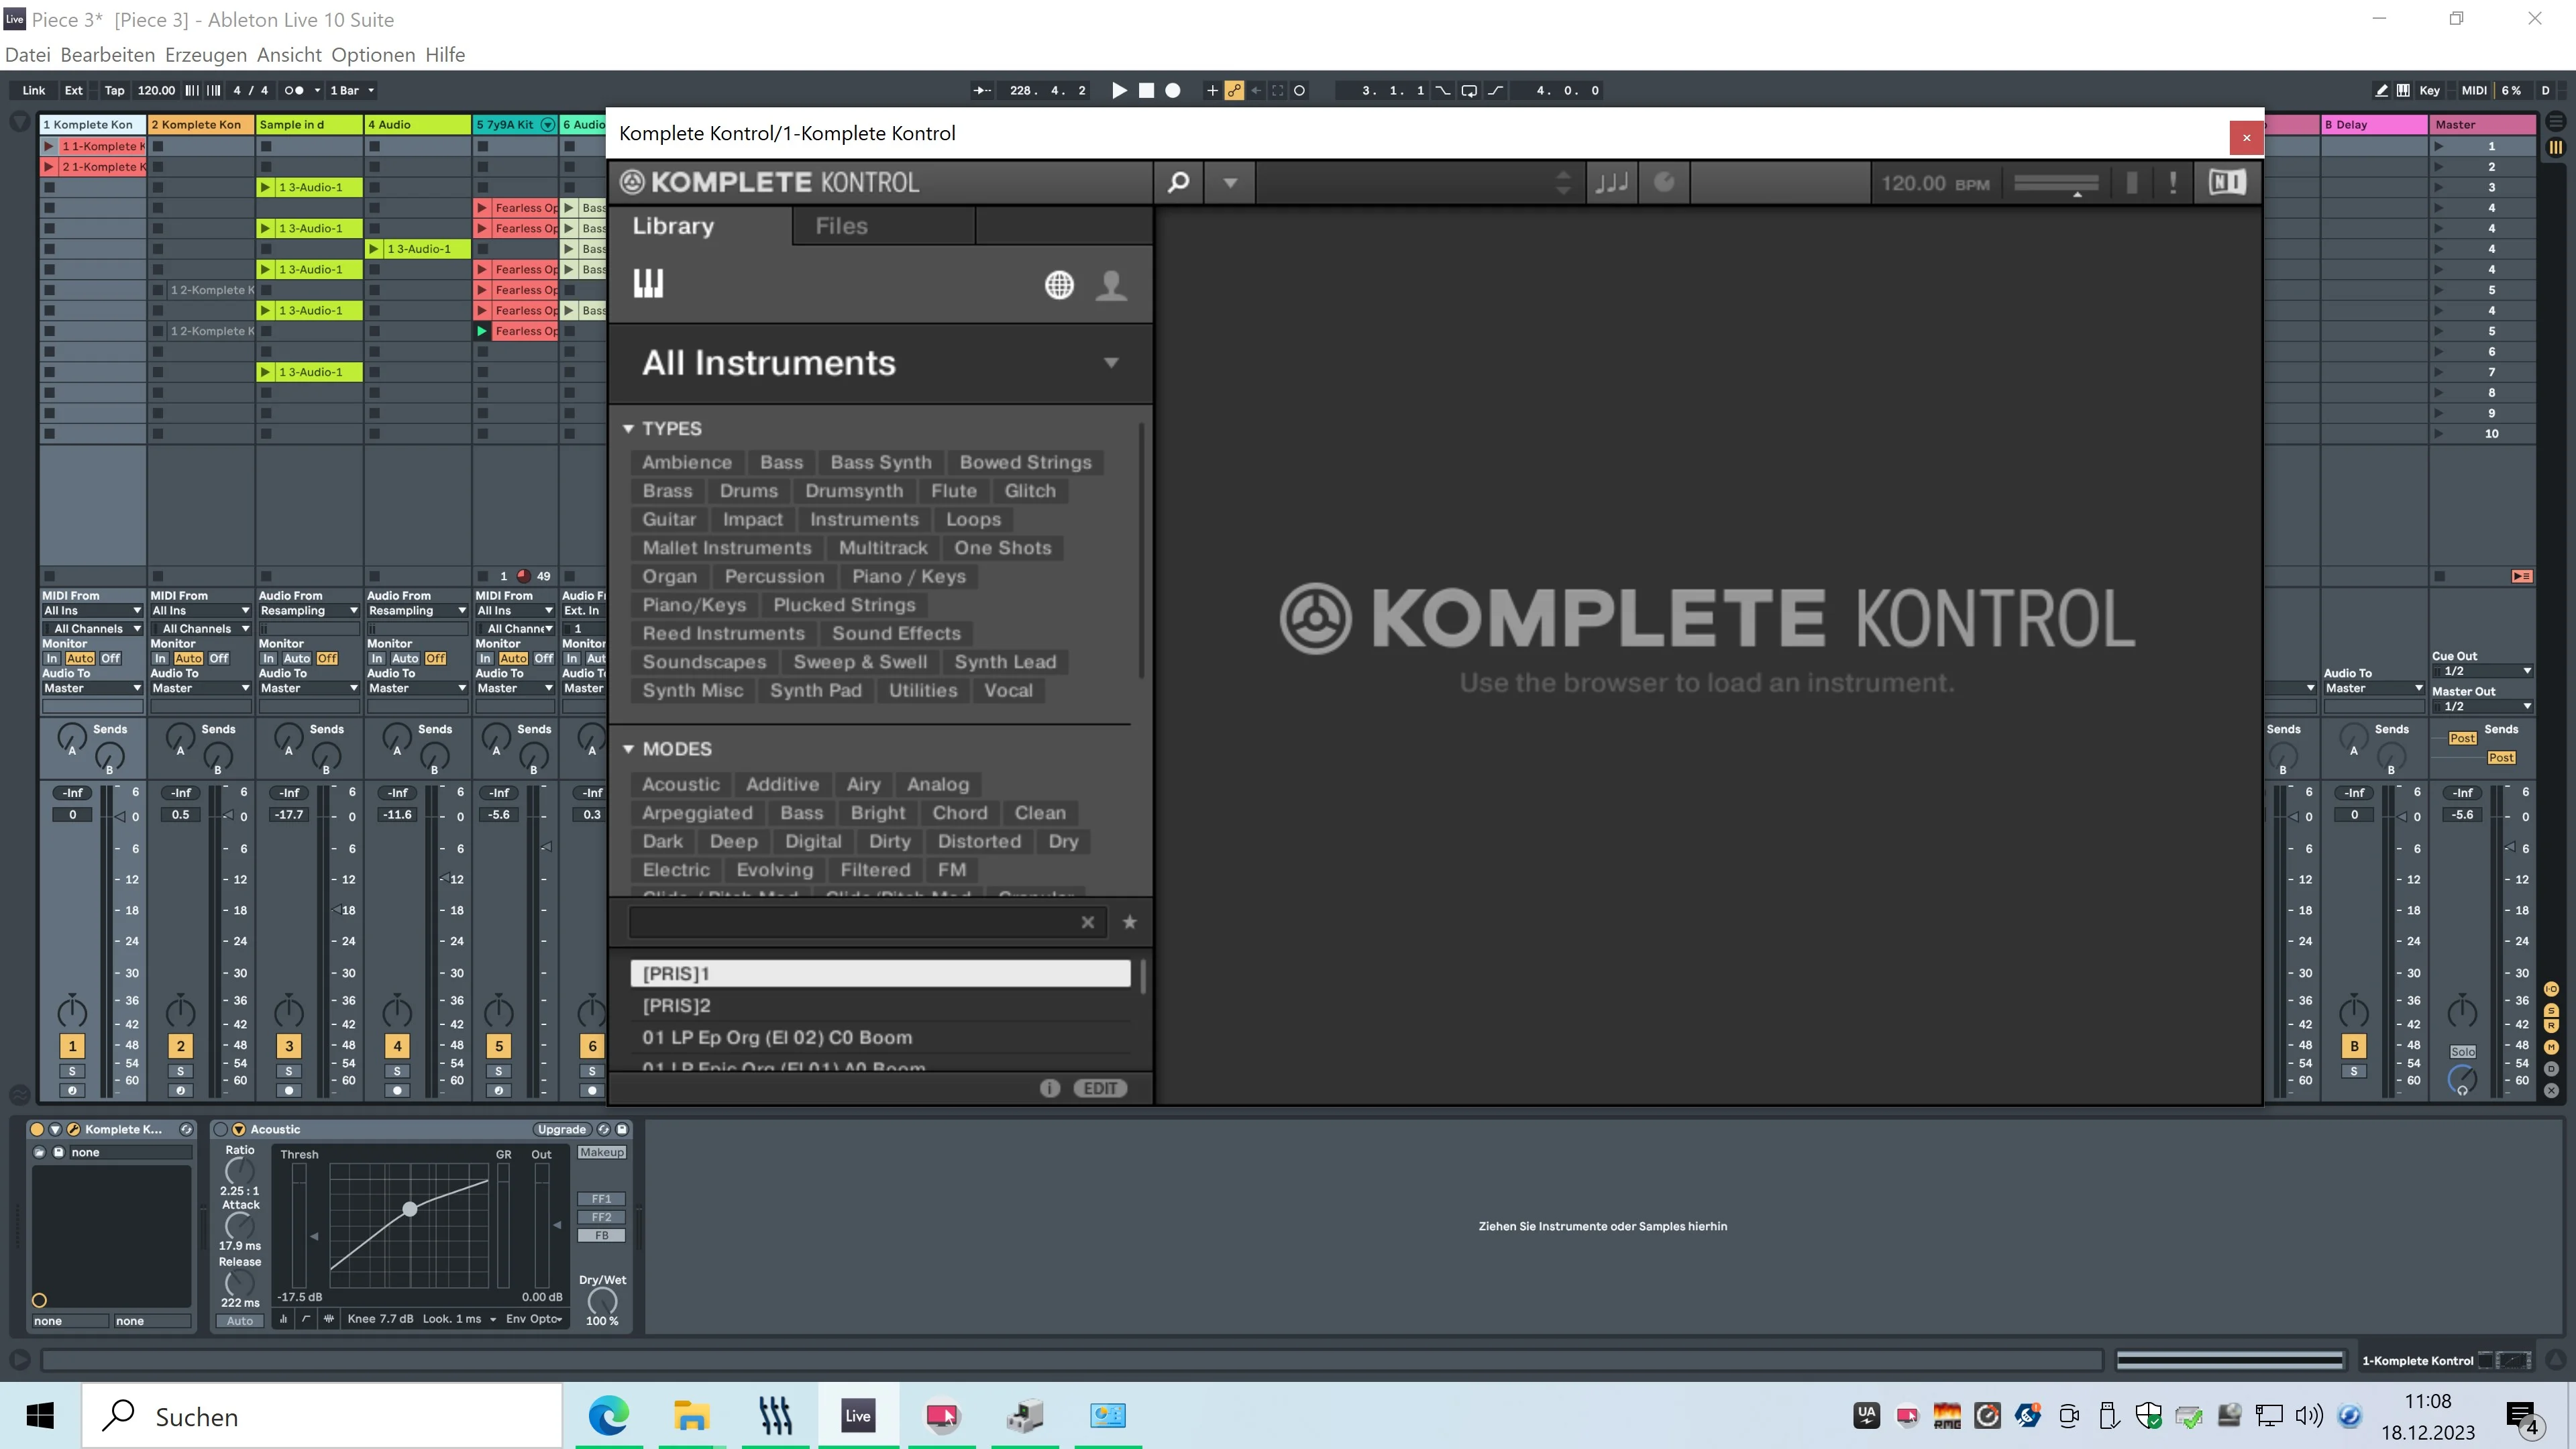Click the NI logo button in plugin header

(2227, 182)
